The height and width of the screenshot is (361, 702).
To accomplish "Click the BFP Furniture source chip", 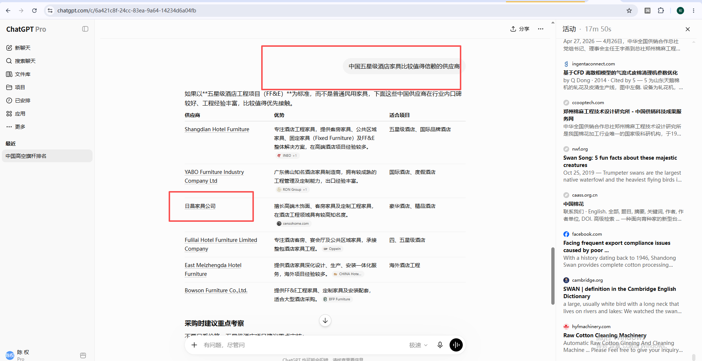I will (337, 299).
